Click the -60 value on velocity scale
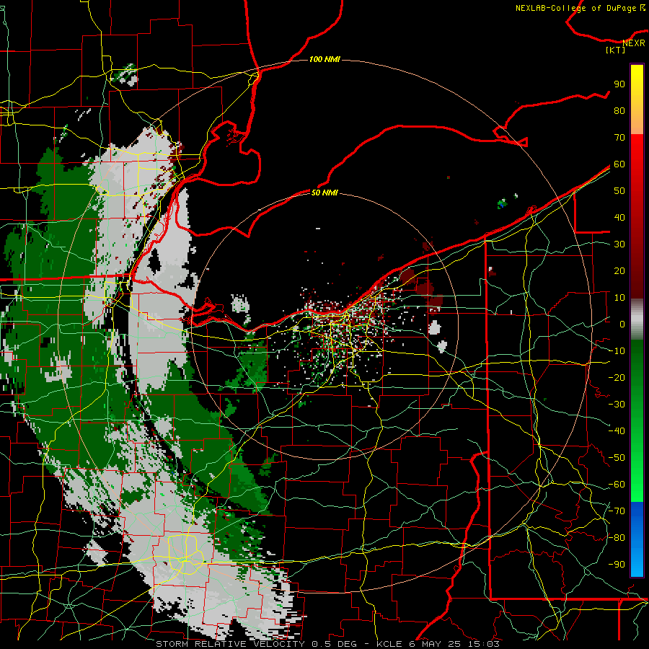The width and height of the screenshot is (649, 649). [x=617, y=485]
